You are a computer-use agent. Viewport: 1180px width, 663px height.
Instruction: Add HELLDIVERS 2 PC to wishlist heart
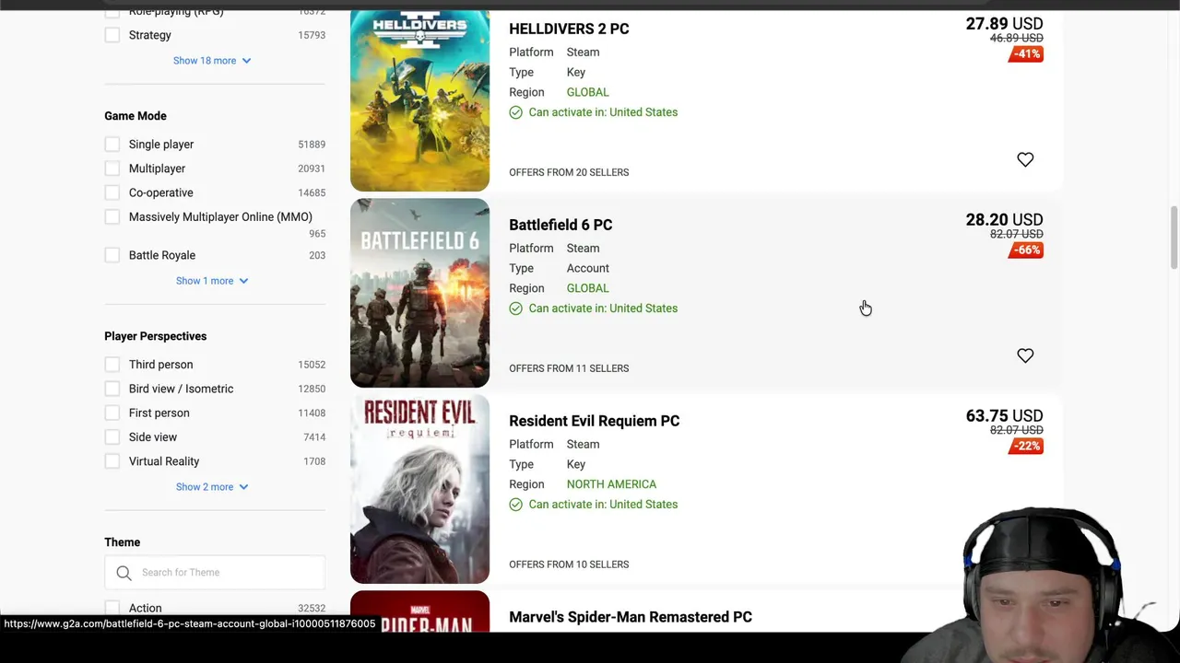pyautogui.click(x=1025, y=159)
